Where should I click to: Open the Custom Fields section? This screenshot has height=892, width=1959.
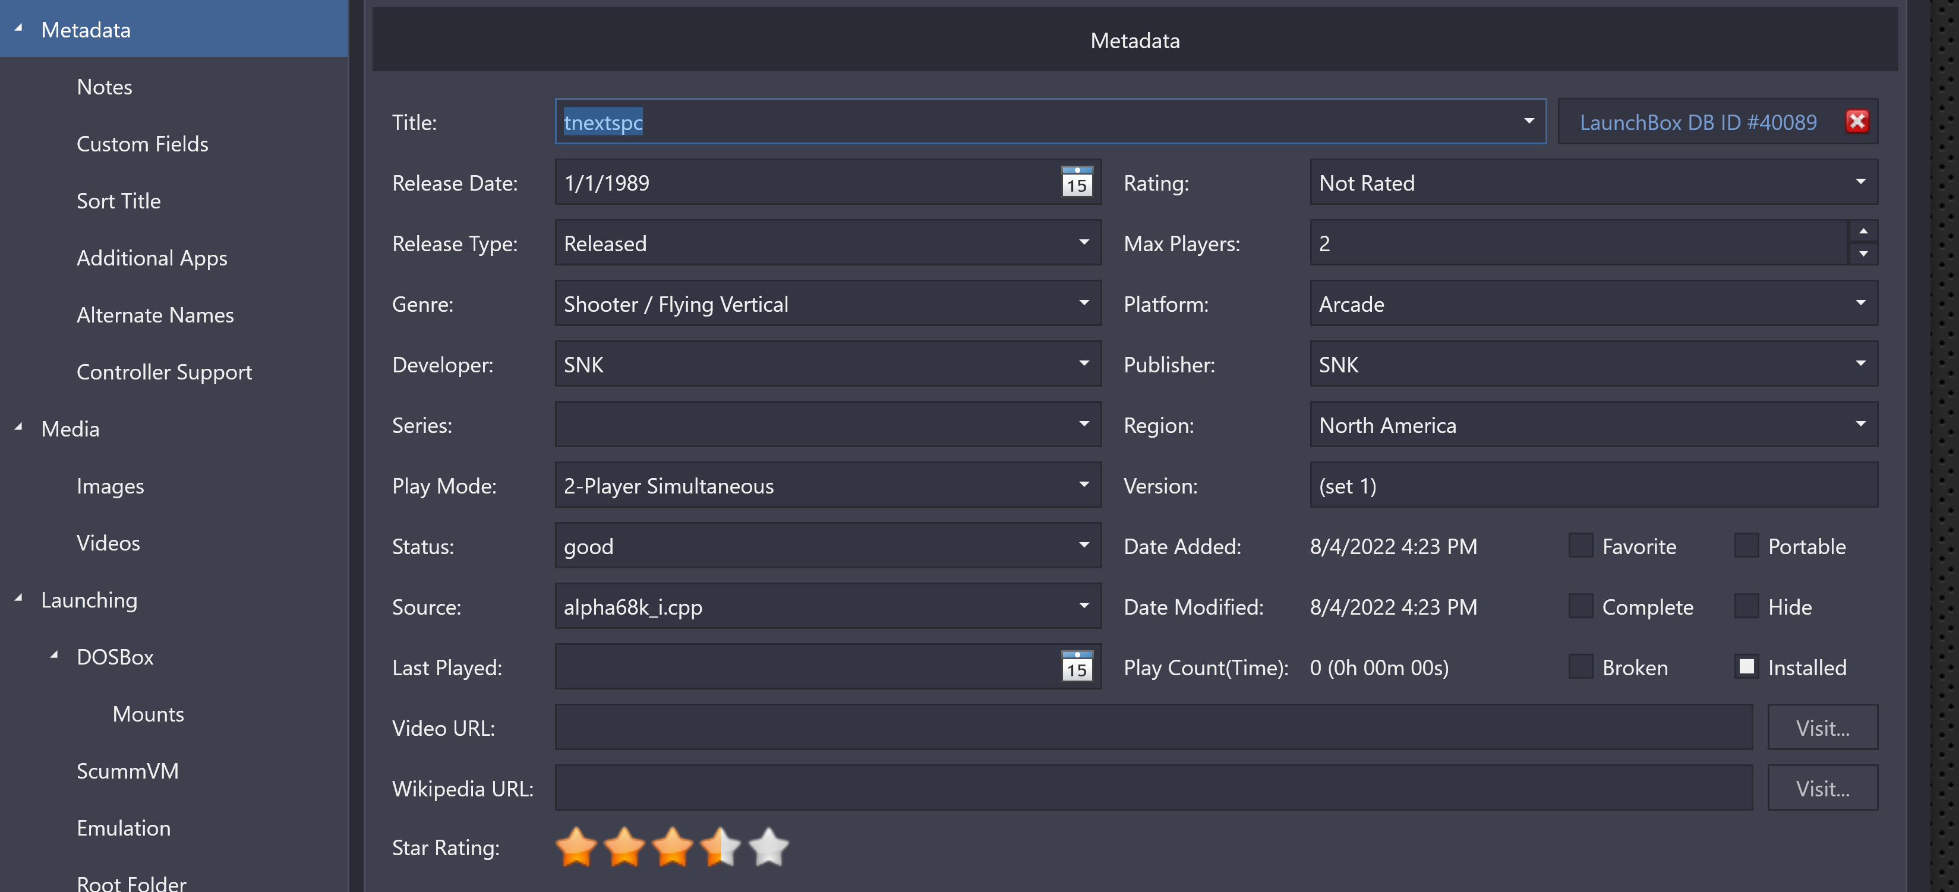(x=142, y=144)
